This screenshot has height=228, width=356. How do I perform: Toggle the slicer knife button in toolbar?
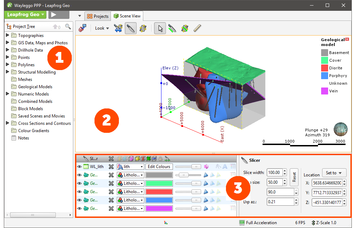[x=130, y=28]
